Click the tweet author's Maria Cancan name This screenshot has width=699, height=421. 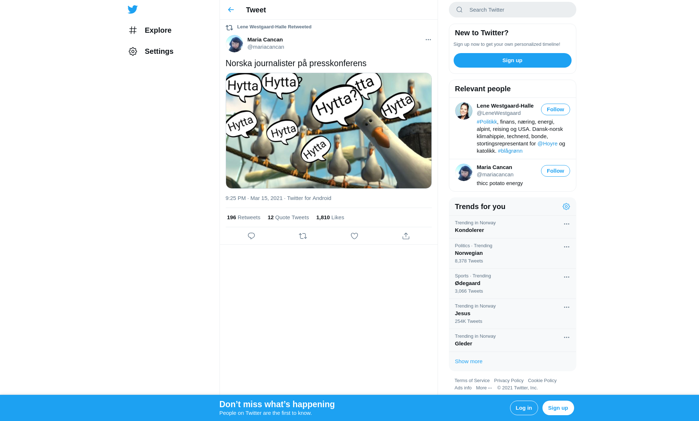point(265,40)
